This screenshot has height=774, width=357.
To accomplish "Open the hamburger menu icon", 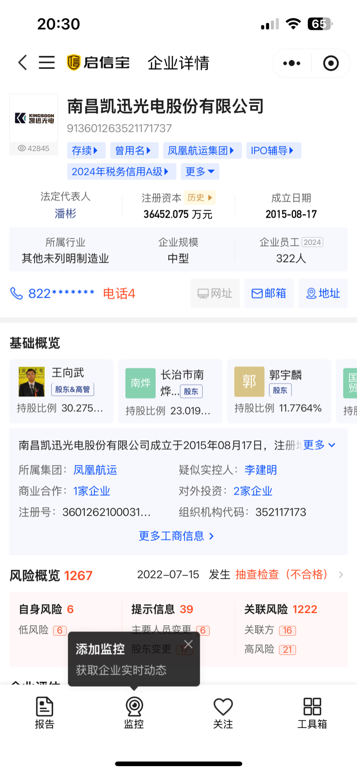I will 46,62.
